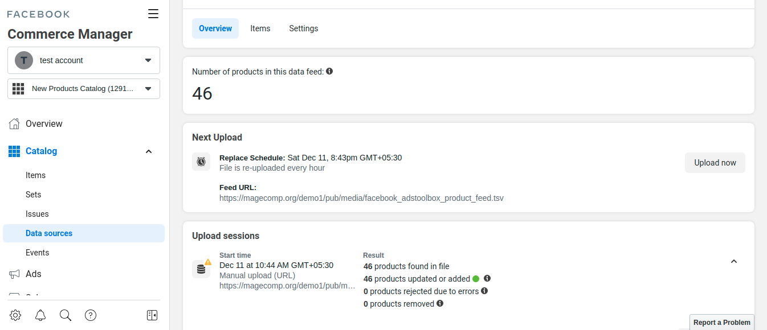Switch to the Settings tab
This screenshot has width=767, height=330.
click(304, 28)
